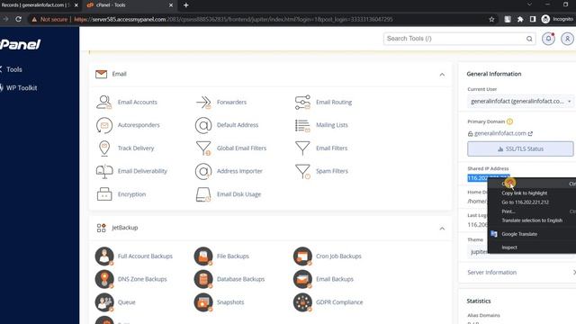Open Email Deliverability icon
The width and height of the screenshot is (576, 324).
pos(104,171)
